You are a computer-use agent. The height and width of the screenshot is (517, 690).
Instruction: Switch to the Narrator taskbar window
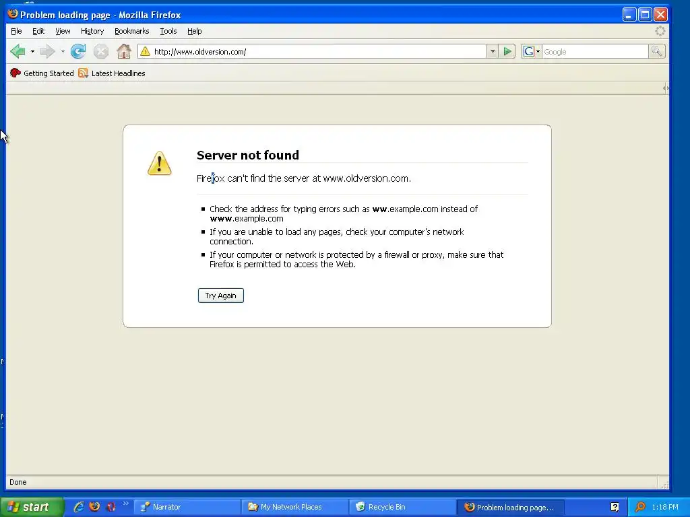click(x=186, y=507)
